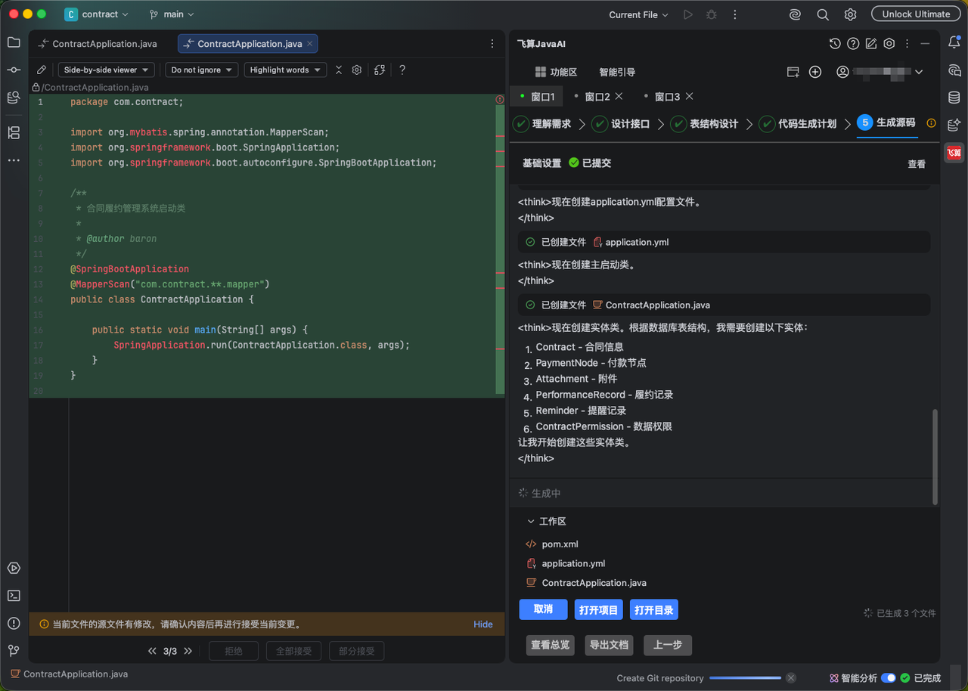The width and height of the screenshot is (968, 691).
Task: Open the Terminal tool window
Action: point(14,596)
